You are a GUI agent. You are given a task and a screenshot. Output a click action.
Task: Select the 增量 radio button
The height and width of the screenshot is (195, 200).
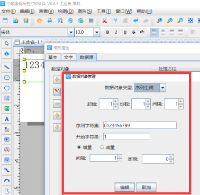click(79, 147)
